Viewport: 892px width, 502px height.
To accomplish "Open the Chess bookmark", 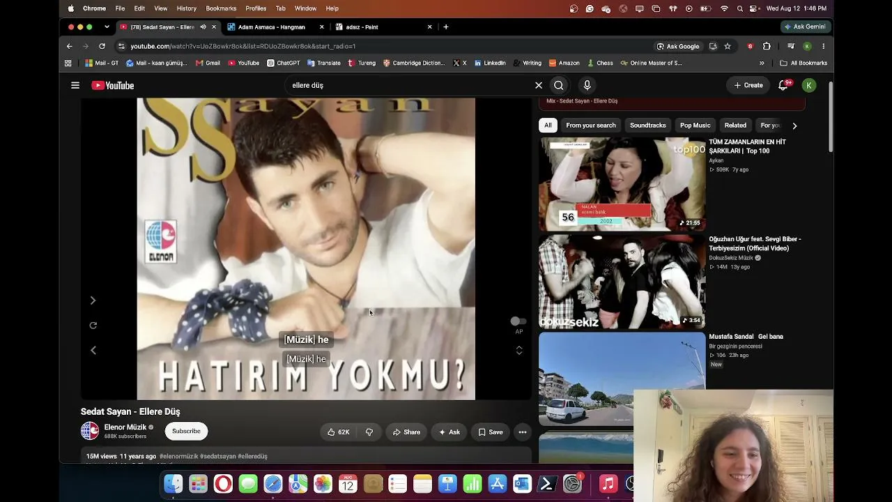I will click(600, 63).
